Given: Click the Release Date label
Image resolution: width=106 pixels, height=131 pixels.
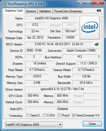Looking at the screenshot, I should click(14, 38).
